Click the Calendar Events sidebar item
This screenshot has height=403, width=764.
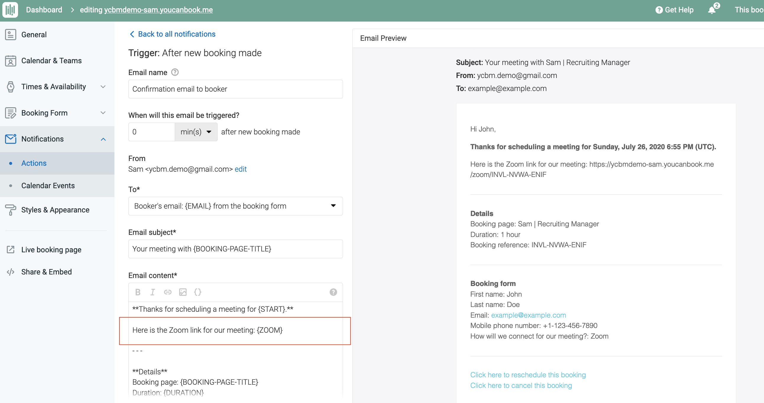[x=48, y=185]
